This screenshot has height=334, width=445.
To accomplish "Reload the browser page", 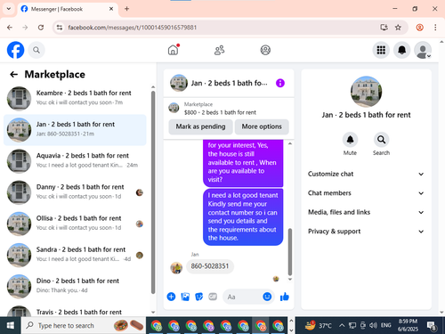I will coord(41,28).
